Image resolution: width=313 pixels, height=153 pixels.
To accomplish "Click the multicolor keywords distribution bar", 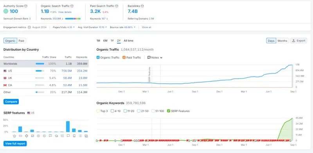I will (x=73, y=19).
